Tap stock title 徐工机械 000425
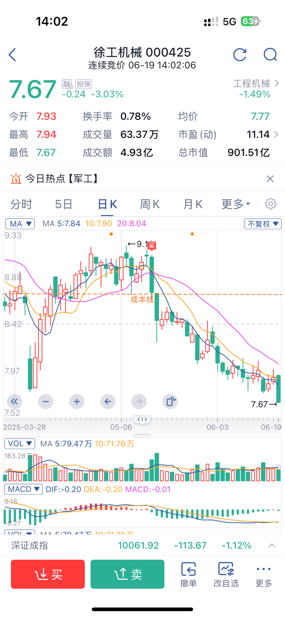This screenshot has height=617, width=285. pyautogui.click(x=142, y=52)
